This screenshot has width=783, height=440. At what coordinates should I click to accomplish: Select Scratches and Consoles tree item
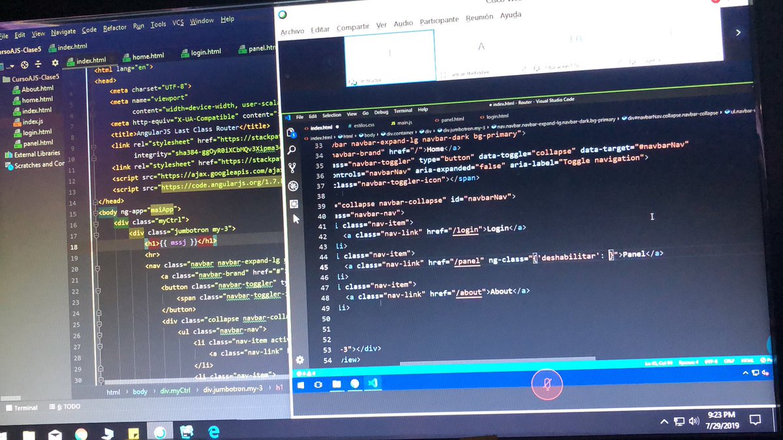[35, 166]
